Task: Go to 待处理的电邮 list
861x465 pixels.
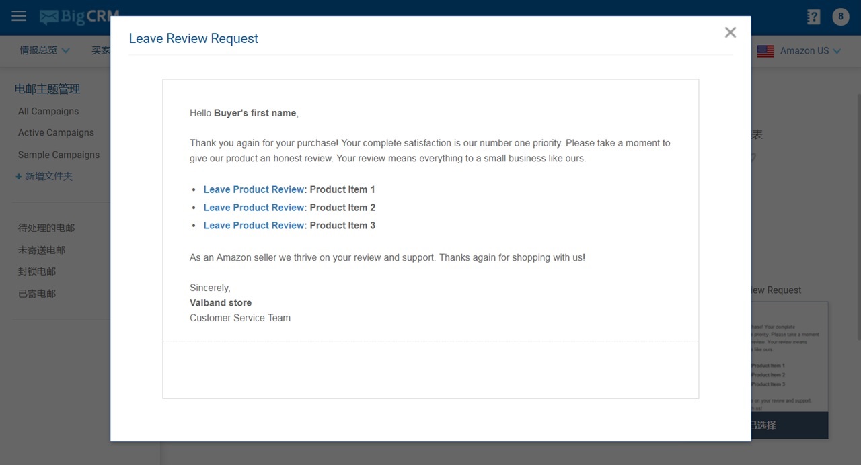Action: coord(46,228)
